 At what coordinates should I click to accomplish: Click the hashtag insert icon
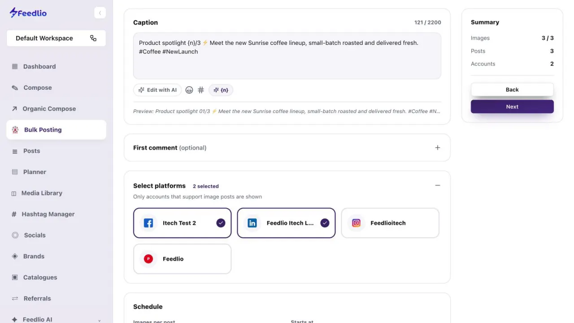[201, 90]
